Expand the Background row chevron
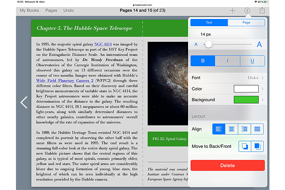This screenshot has width=285, height=190. click(x=263, y=100)
